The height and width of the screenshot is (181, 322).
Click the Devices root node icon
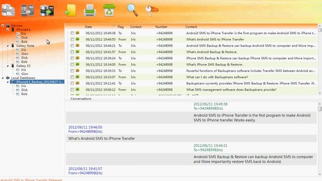[x=8, y=26]
